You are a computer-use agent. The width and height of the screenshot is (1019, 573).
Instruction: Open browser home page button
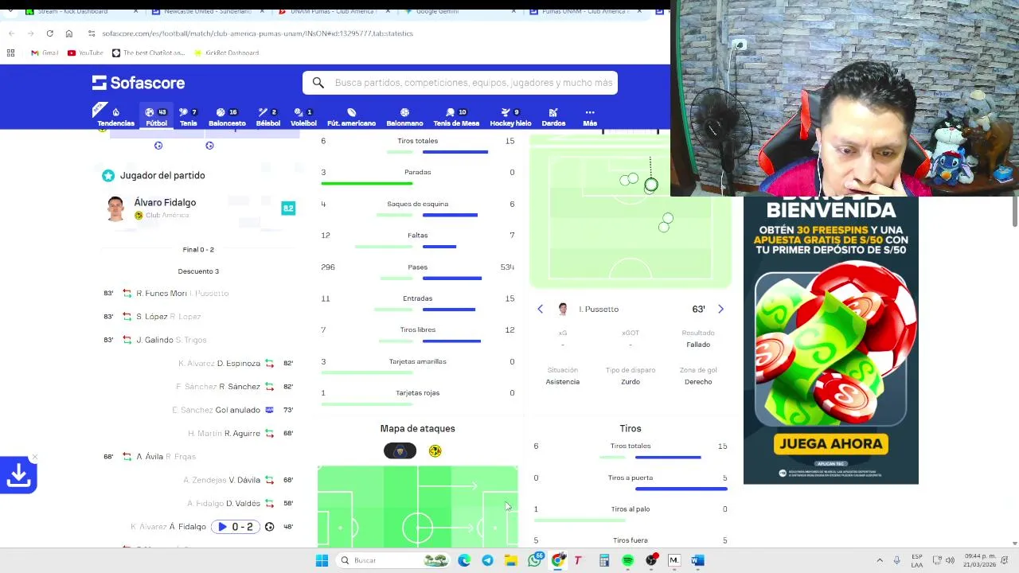point(69,33)
